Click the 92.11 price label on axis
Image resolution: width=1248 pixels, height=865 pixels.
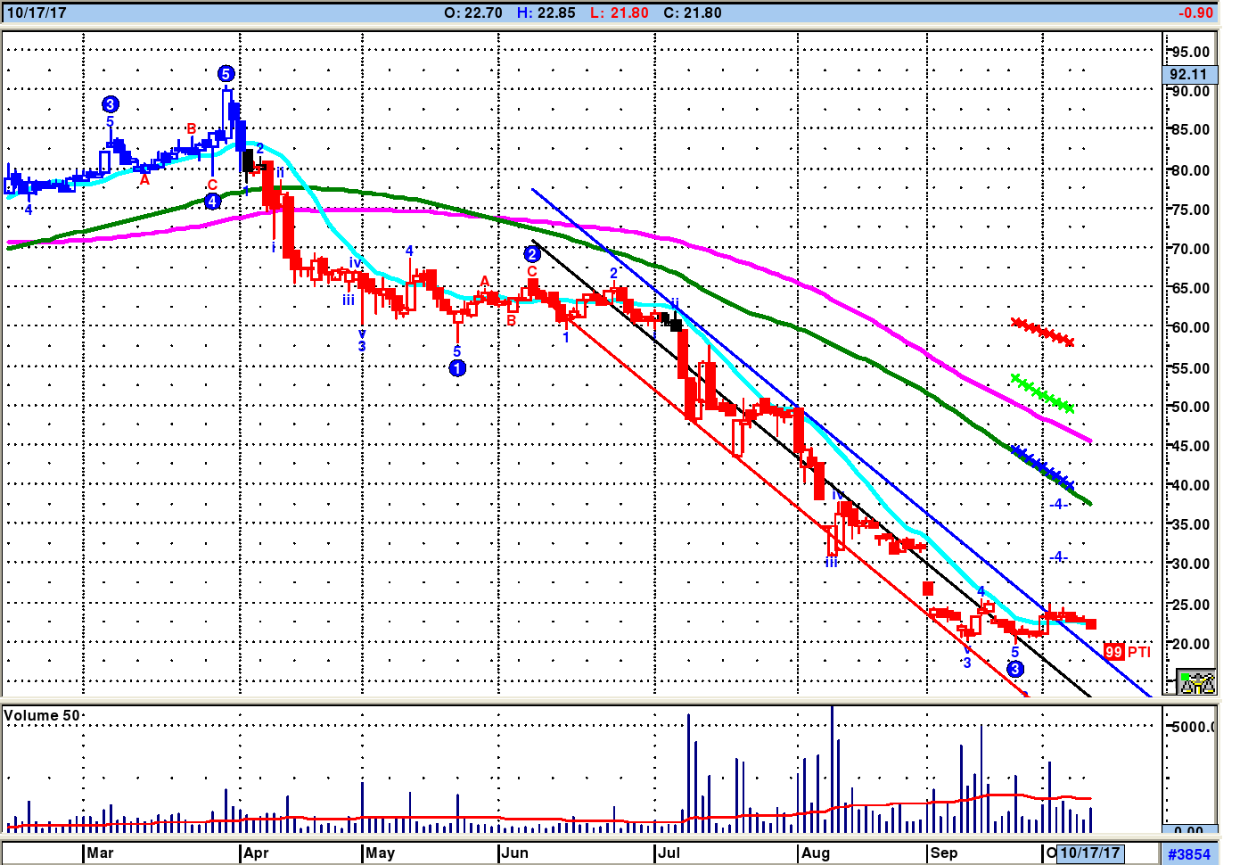click(x=1189, y=75)
